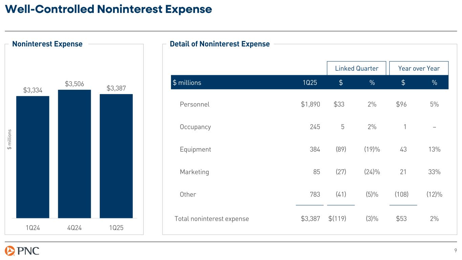
Task: Click the Year over Year header box
Action: coord(419,68)
